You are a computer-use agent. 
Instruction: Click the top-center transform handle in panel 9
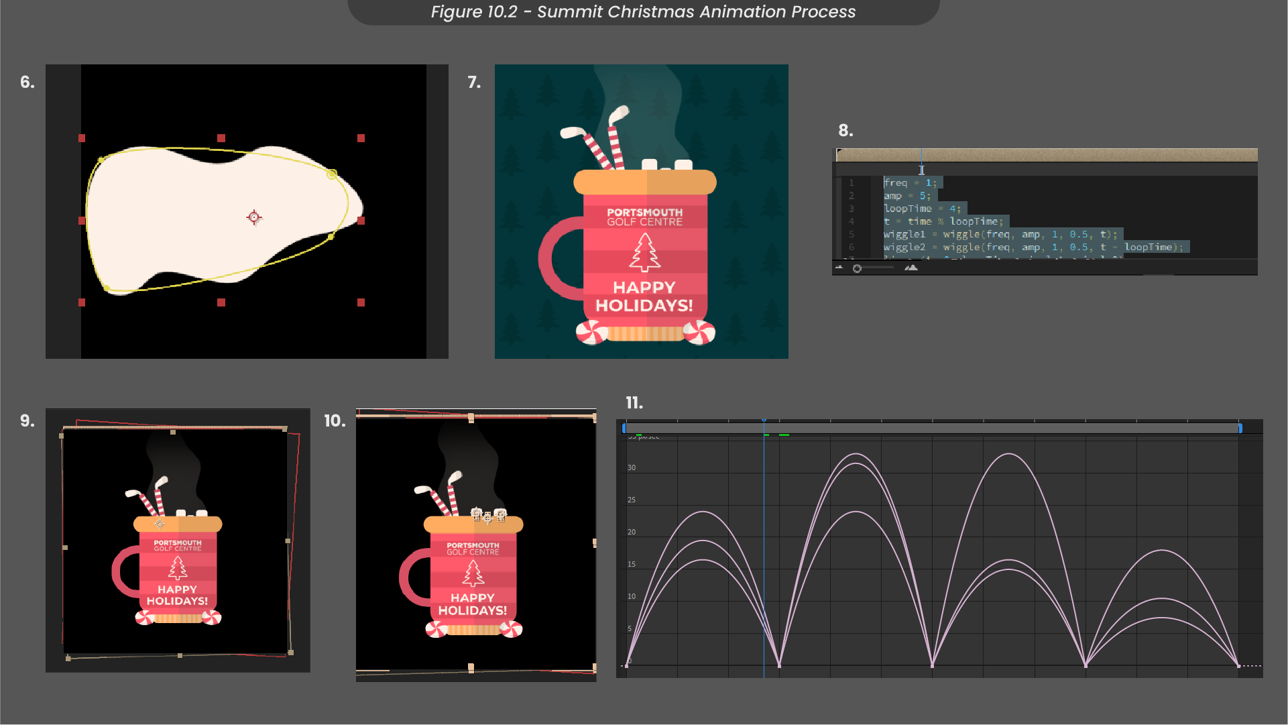173,432
